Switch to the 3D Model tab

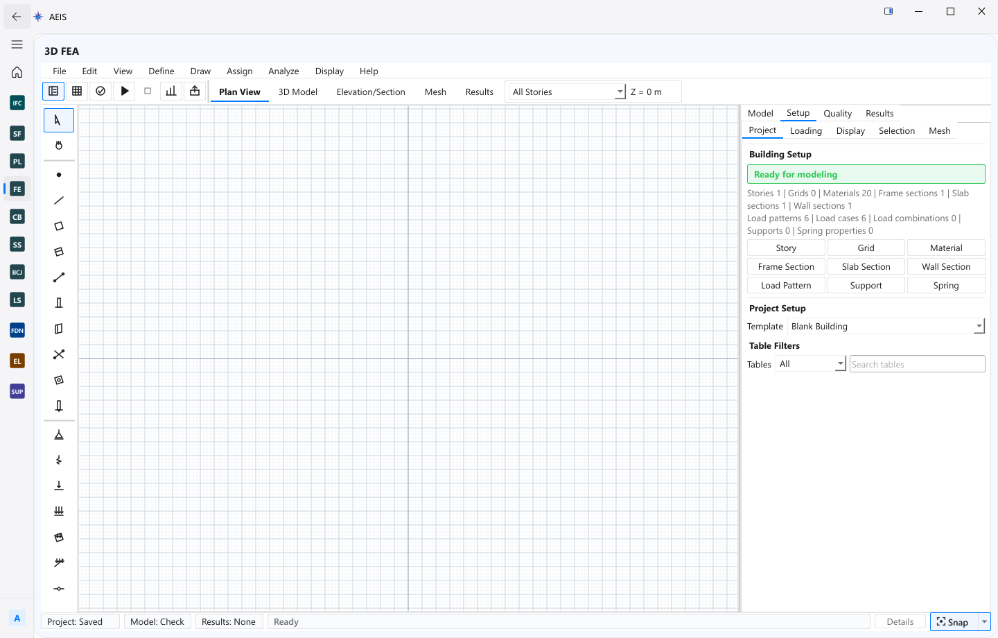tap(298, 92)
